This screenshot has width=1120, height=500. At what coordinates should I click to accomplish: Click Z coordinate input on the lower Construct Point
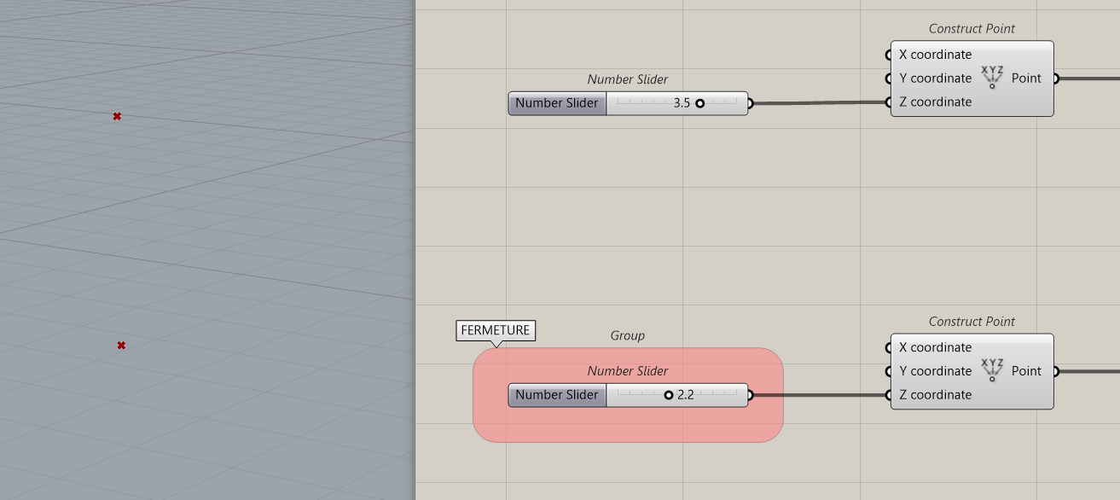coord(935,395)
